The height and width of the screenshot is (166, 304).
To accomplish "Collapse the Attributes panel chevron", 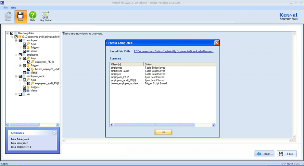I will (x=54, y=132).
